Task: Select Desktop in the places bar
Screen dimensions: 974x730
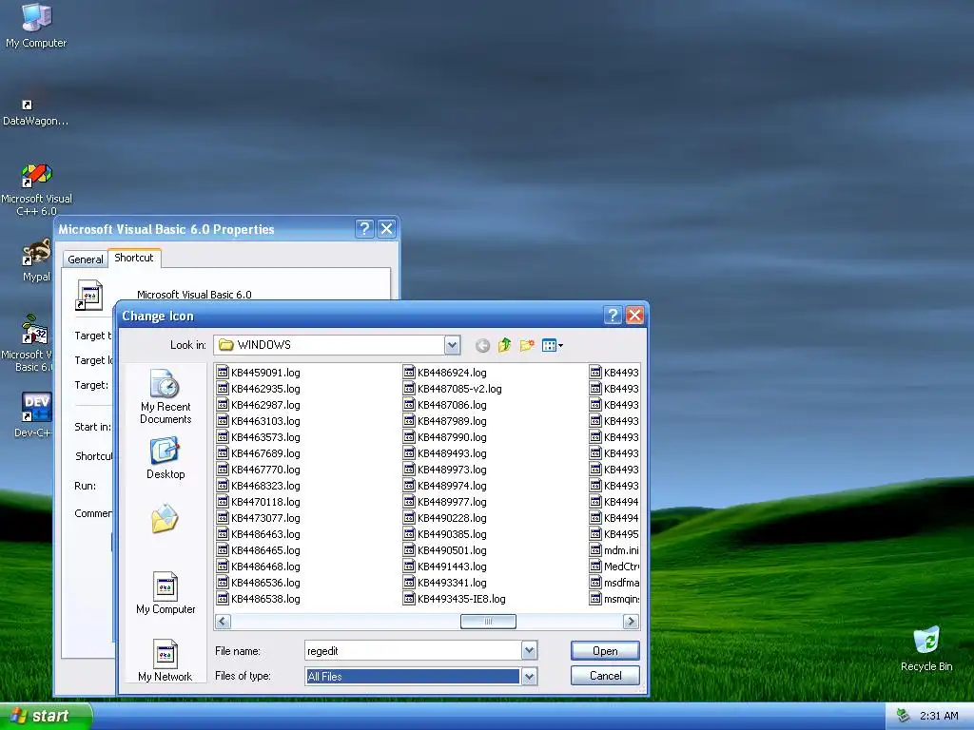Action: tap(166, 458)
